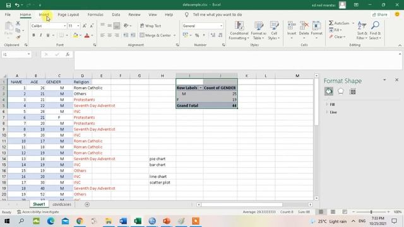Open Word from the Windows taskbar
This screenshot has width=404, height=227.
click(x=123, y=221)
